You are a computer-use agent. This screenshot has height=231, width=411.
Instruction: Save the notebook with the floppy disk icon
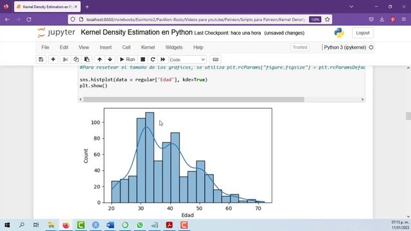[41, 60]
